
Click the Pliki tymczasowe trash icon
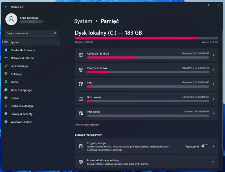[81, 69]
